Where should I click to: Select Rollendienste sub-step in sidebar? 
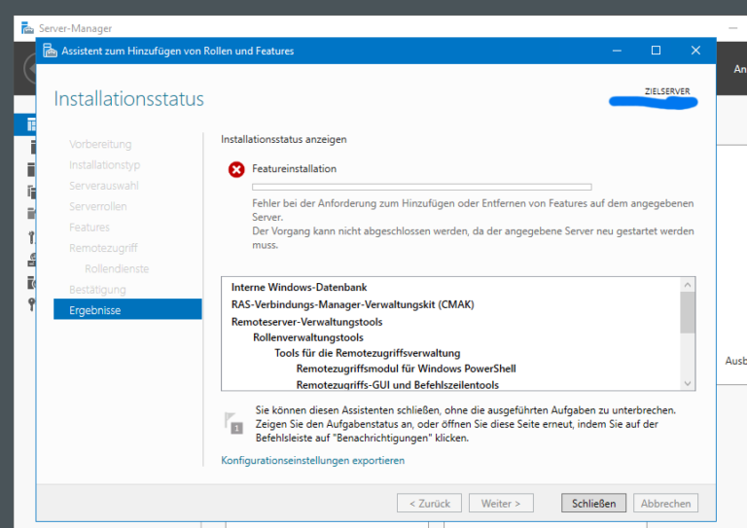(117, 269)
